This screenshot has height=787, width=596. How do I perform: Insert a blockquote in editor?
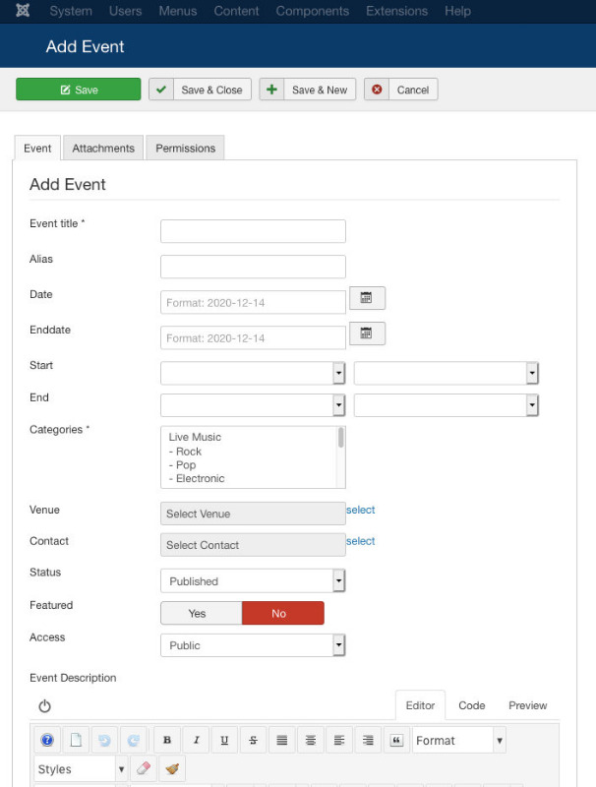396,740
